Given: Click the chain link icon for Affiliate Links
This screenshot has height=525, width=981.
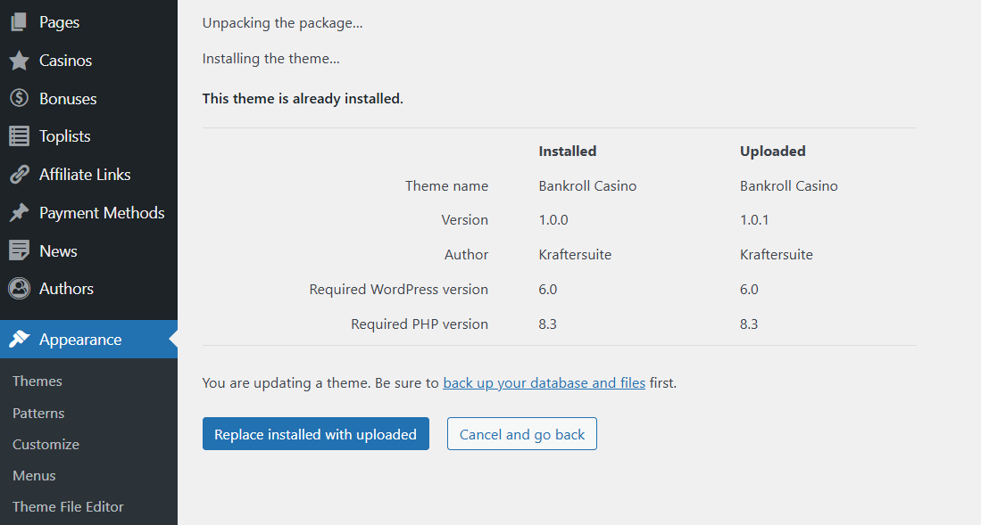Looking at the screenshot, I should pyautogui.click(x=19, y=175).
